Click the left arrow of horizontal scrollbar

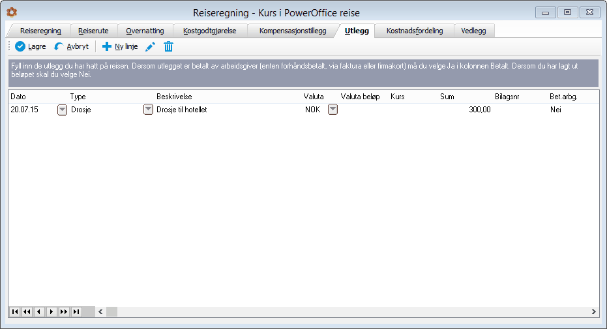click(100, 311)
